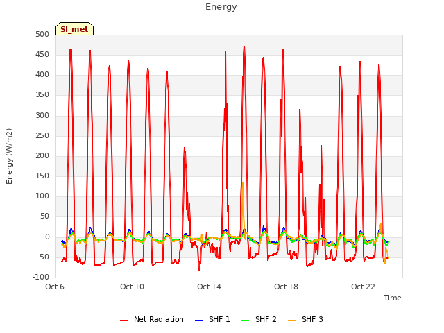The width and height of the screenshot is (444, 333).
Task: Toggle SHF 1 series in legend
Action: (212, 319)
